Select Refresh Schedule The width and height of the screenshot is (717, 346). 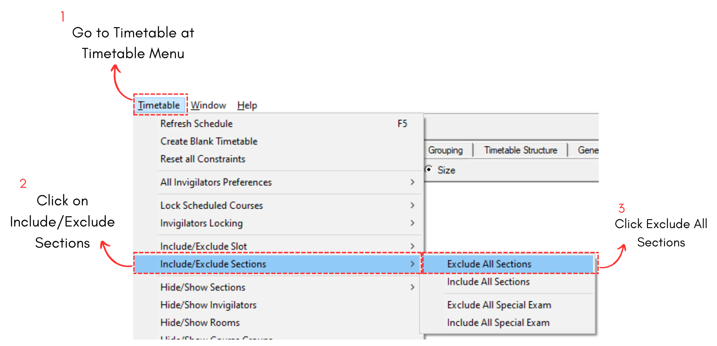196,124
